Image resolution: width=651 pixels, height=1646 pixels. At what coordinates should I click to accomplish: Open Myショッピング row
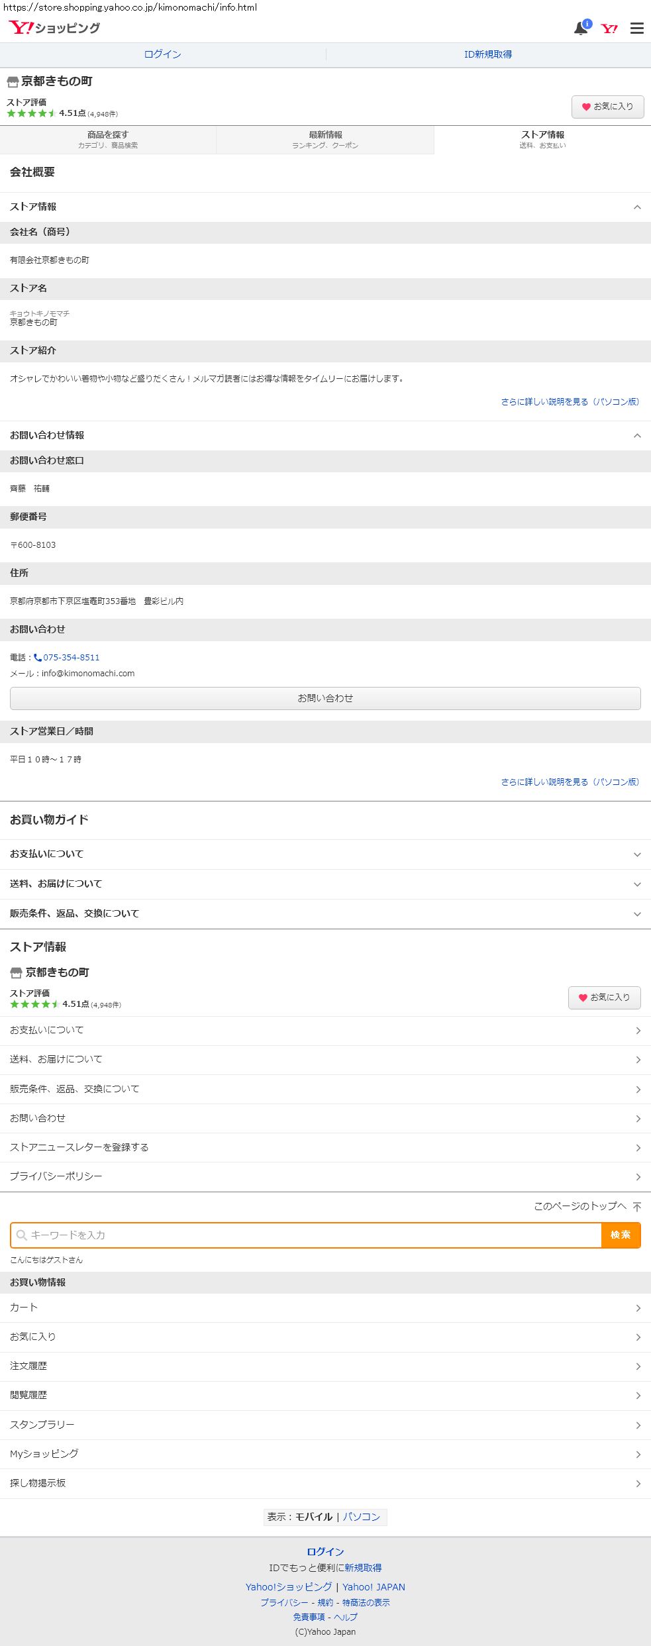[x=325, y=1454]
